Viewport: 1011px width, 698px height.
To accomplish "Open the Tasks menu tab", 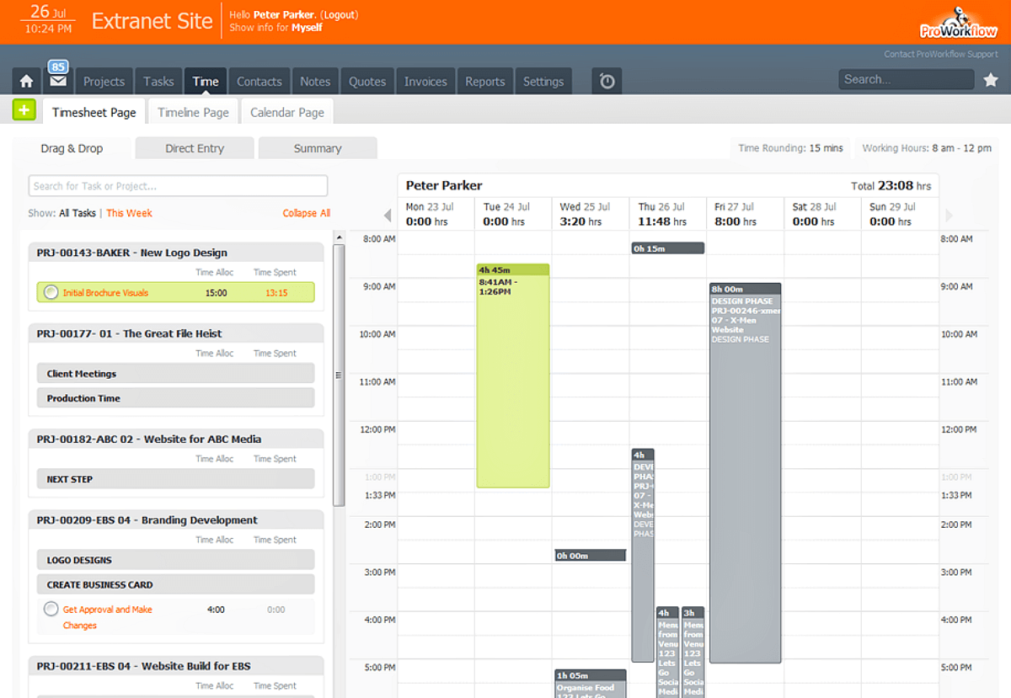I will click(158, 82).
